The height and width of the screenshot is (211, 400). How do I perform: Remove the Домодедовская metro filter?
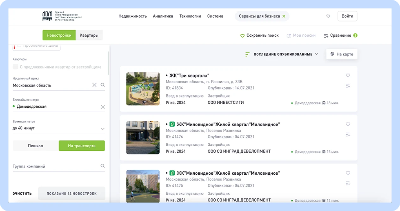pos(103,107)
